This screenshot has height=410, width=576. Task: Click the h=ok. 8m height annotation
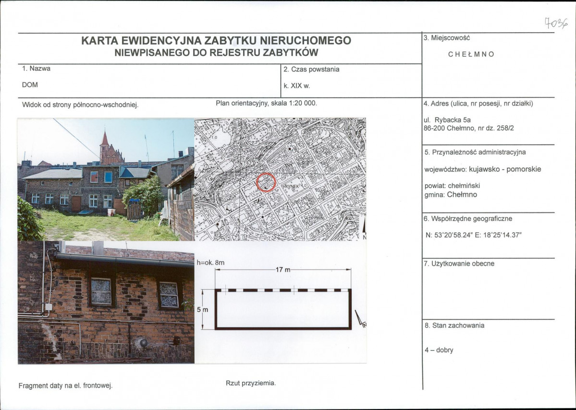(211, 262)
